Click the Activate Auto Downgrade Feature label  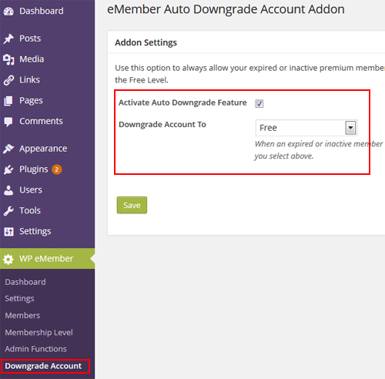point(182,102)
